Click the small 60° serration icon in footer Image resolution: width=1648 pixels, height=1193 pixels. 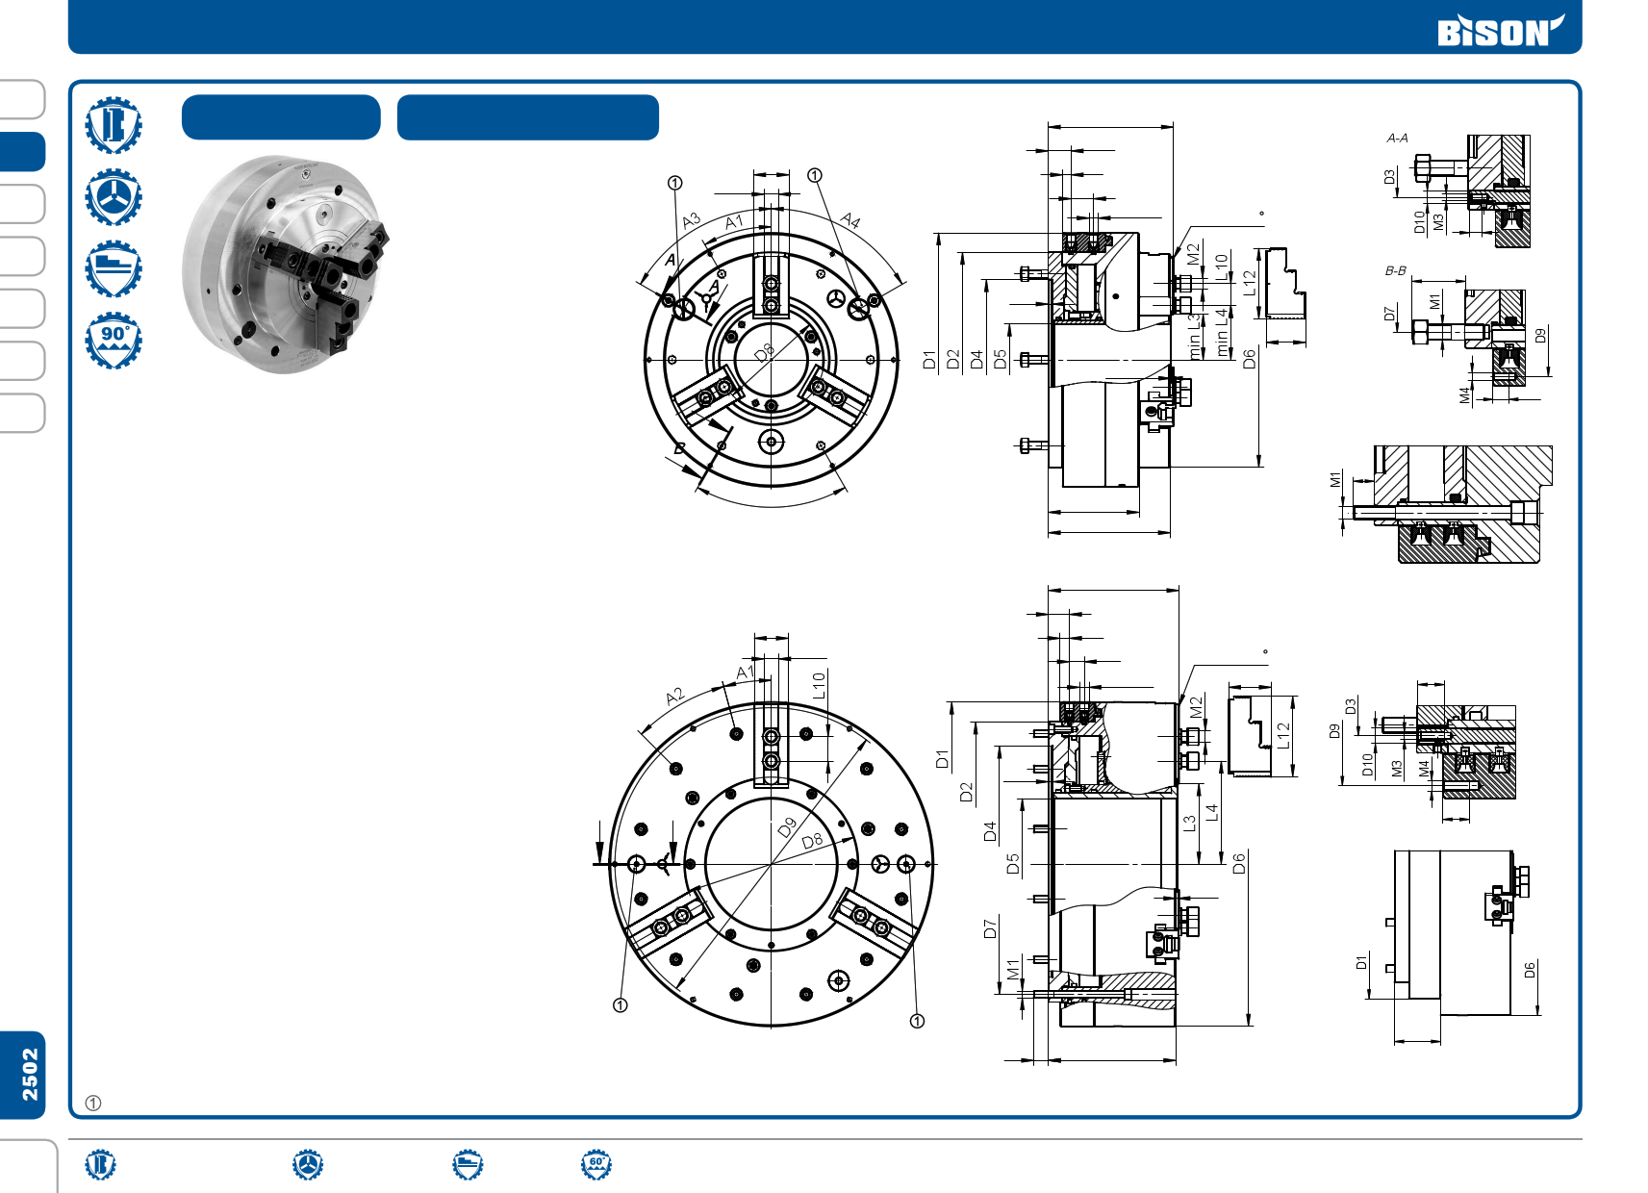point(596,1164)
